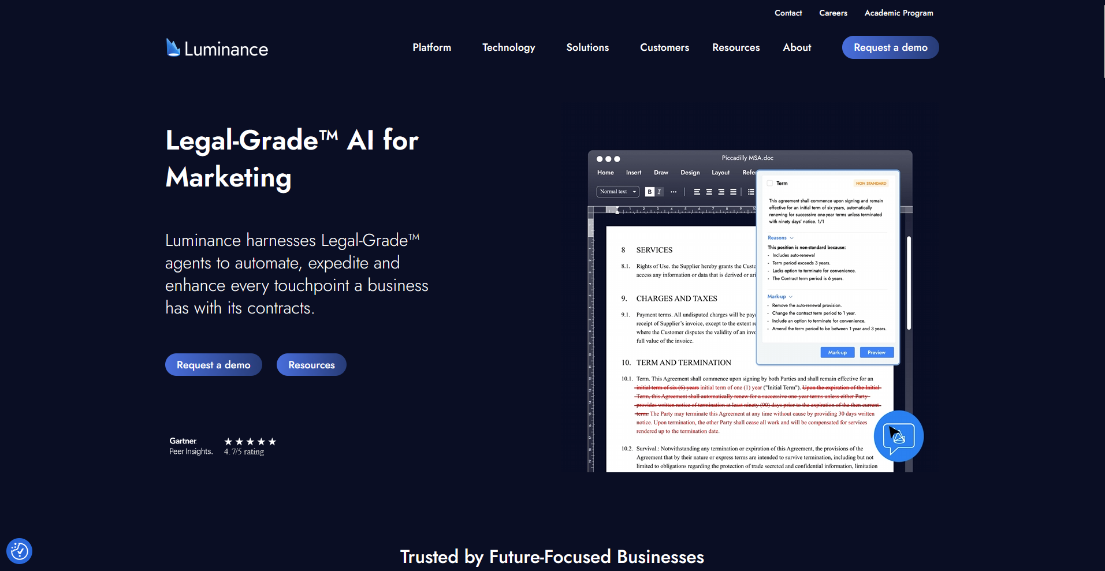Open the Resources nav menu

tap(736, 47)
